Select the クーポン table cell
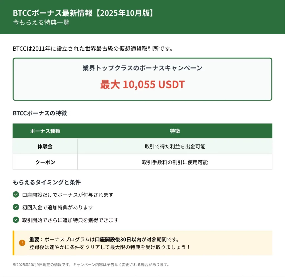 tap(45, 162)
